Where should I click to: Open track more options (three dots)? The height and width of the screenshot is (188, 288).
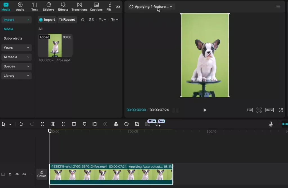tap(31, 174)
